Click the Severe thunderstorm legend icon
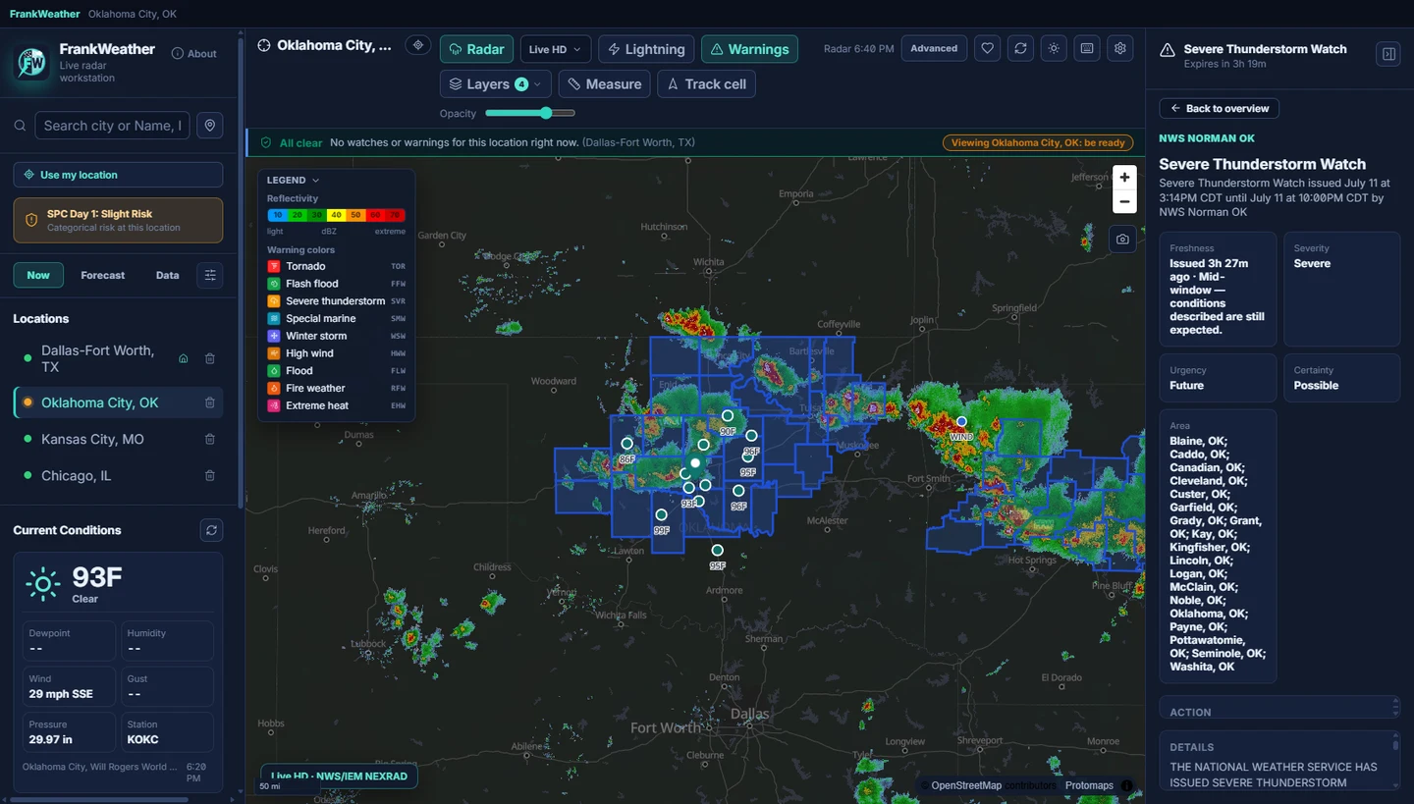This screenshot has width=1414, height=804. click(x=274, y=301)
